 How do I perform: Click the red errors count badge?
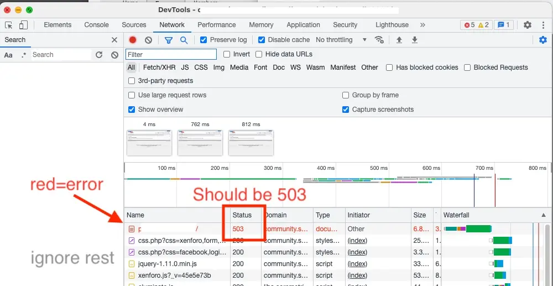pyautogui.click(x=469, y=25)
